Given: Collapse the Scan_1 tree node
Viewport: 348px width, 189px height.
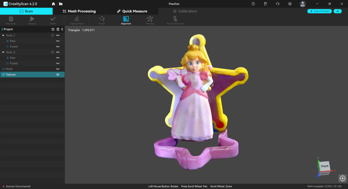Looking at the screenshot, I should pos(3,35).
